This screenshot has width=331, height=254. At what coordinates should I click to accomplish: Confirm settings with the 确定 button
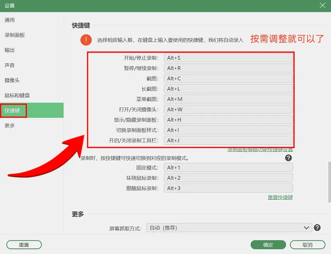pyautogui.click(x=268, y=245)
